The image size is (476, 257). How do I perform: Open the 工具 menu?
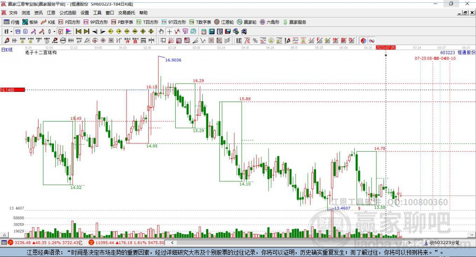tap(97, 13)
